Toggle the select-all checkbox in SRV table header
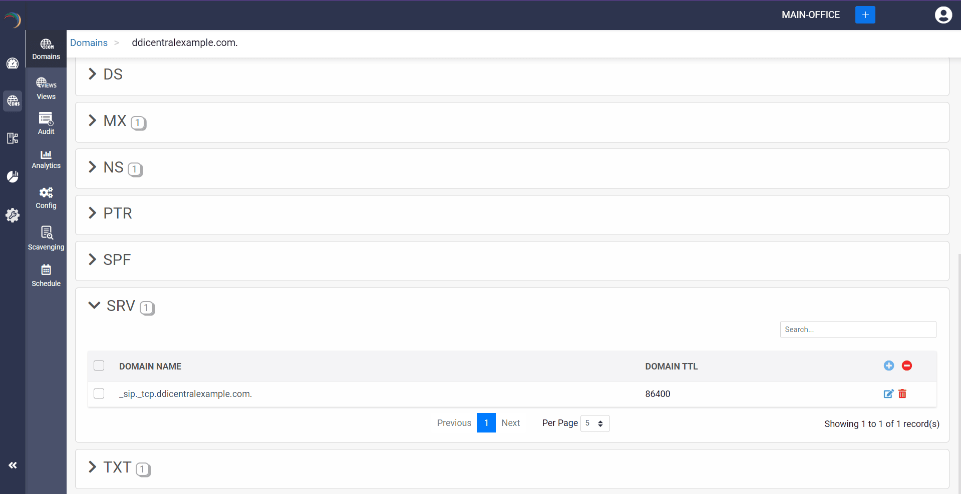Image resolution: width=961 pixels, height=494 pixels. pos(99,365)
